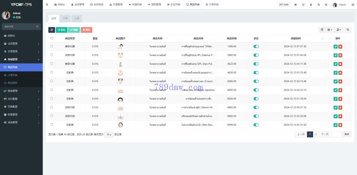
Task: Open the rows-per-page dropdown showing 10
Action: point(109,134)
